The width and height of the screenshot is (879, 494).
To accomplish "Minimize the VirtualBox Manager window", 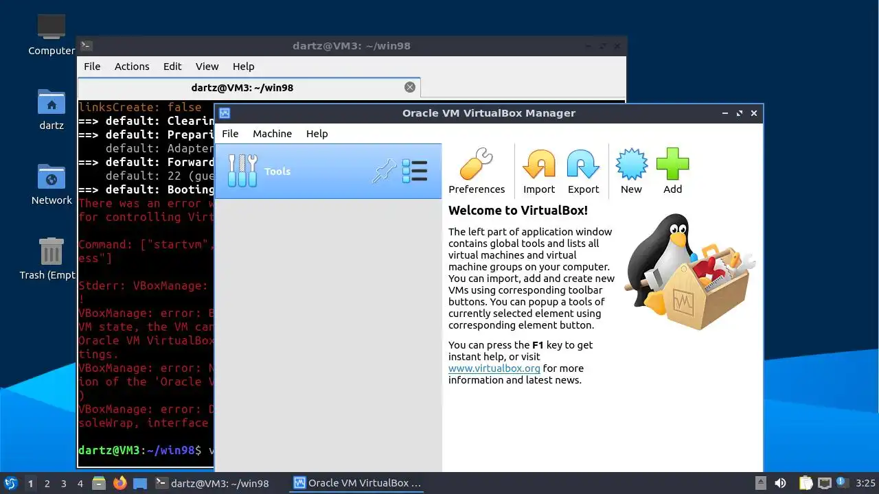I will [x=725, y=113].
